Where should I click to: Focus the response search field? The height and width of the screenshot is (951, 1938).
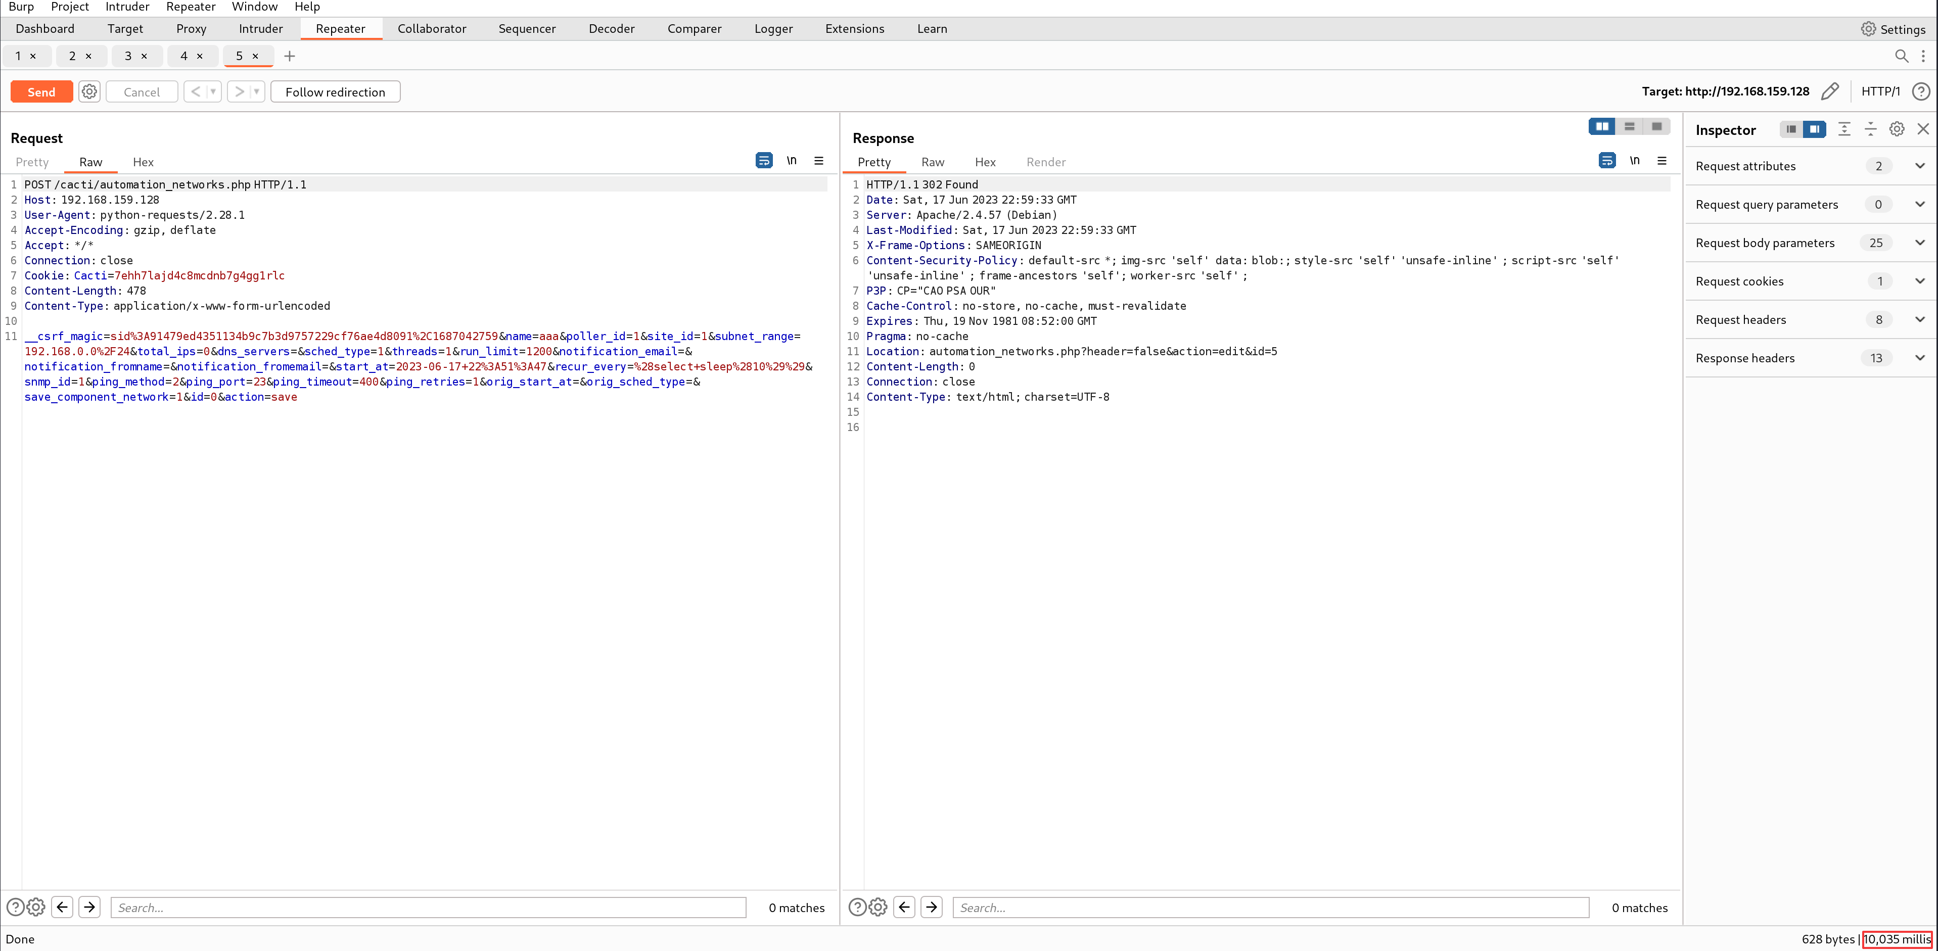1271,908
